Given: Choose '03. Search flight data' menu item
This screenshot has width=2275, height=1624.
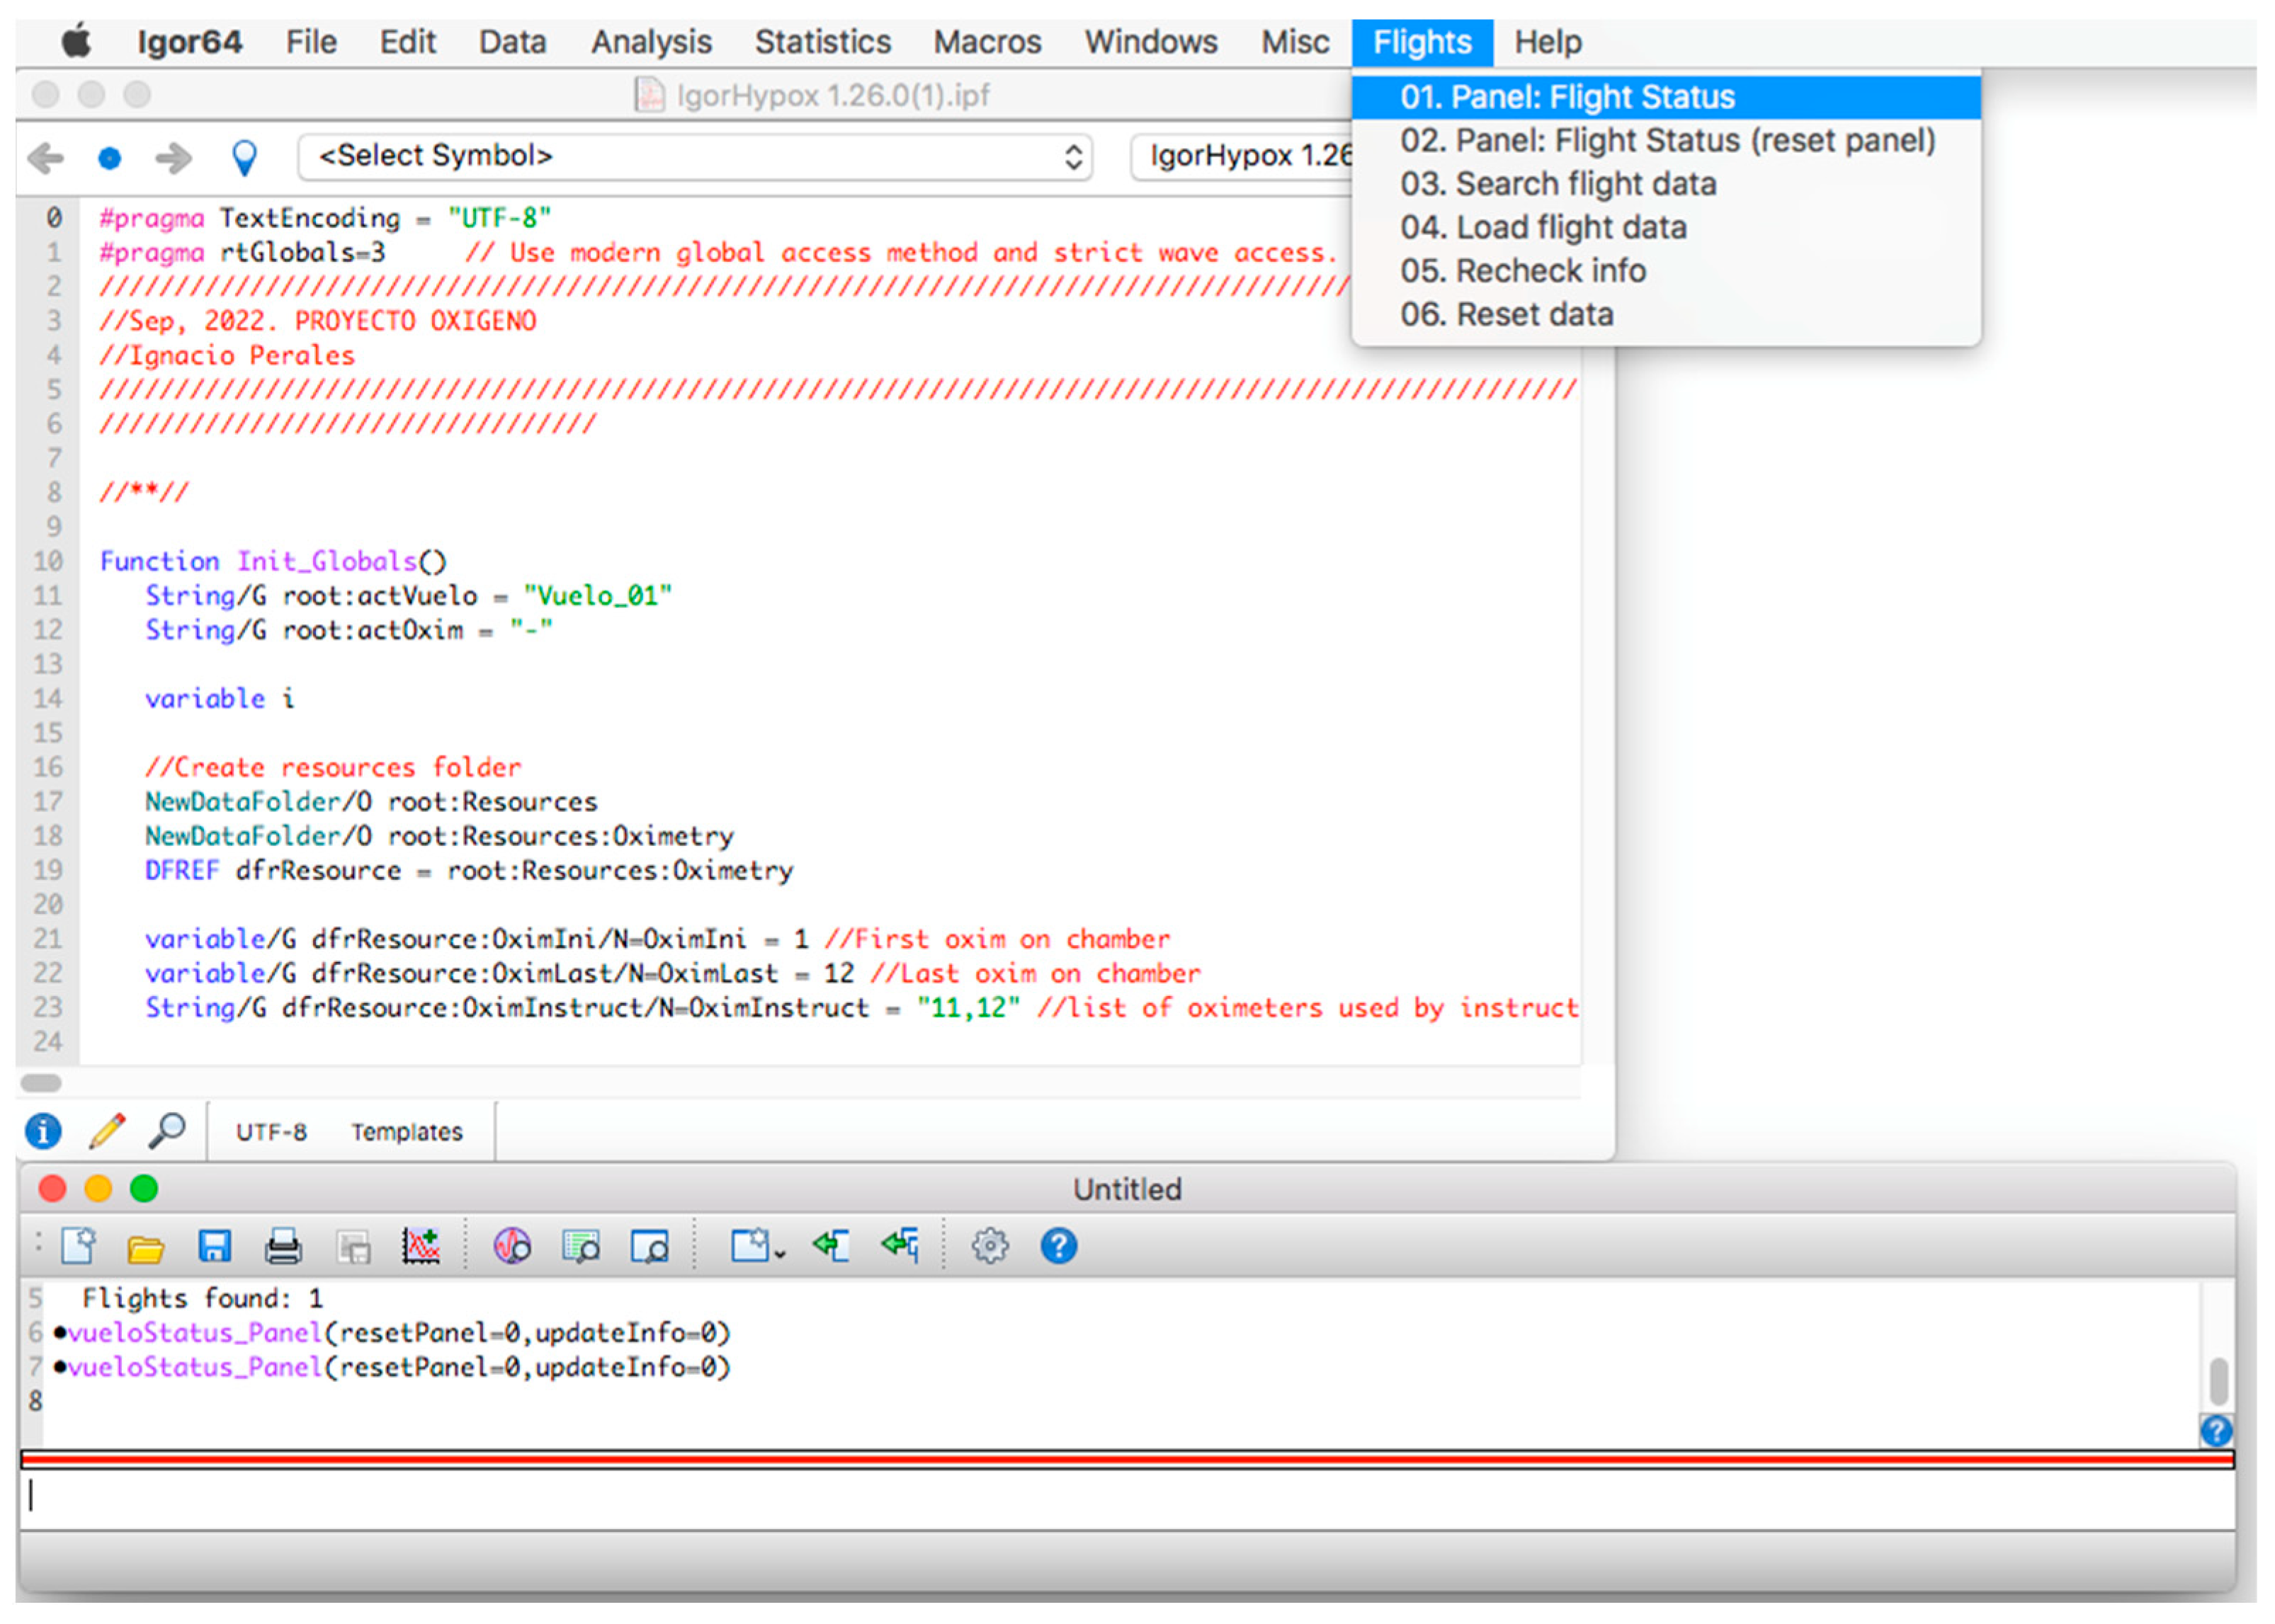Looking at the screenshot, I should 1558,184.
